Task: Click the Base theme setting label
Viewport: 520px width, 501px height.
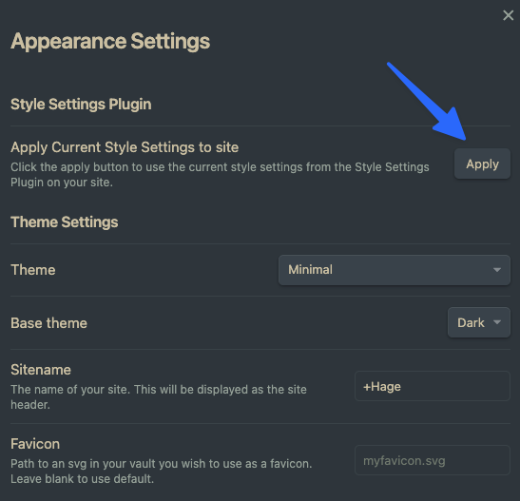Action: 48,323
